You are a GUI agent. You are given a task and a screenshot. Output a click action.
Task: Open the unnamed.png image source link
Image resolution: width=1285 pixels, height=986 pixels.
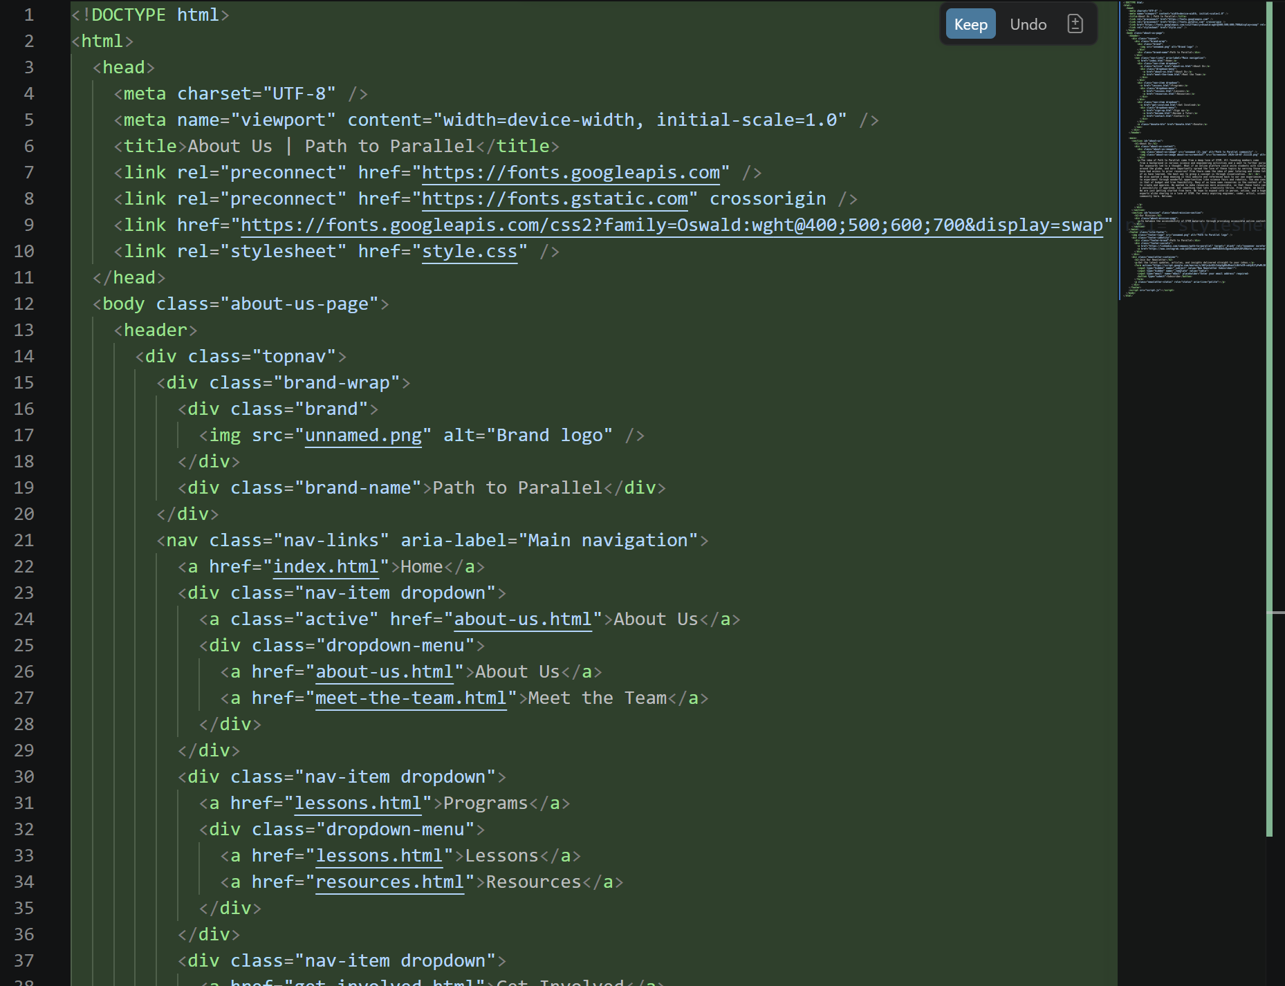(x=363, y=435)
